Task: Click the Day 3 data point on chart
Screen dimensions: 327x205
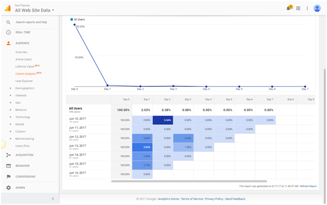Action: coord(173,86)
